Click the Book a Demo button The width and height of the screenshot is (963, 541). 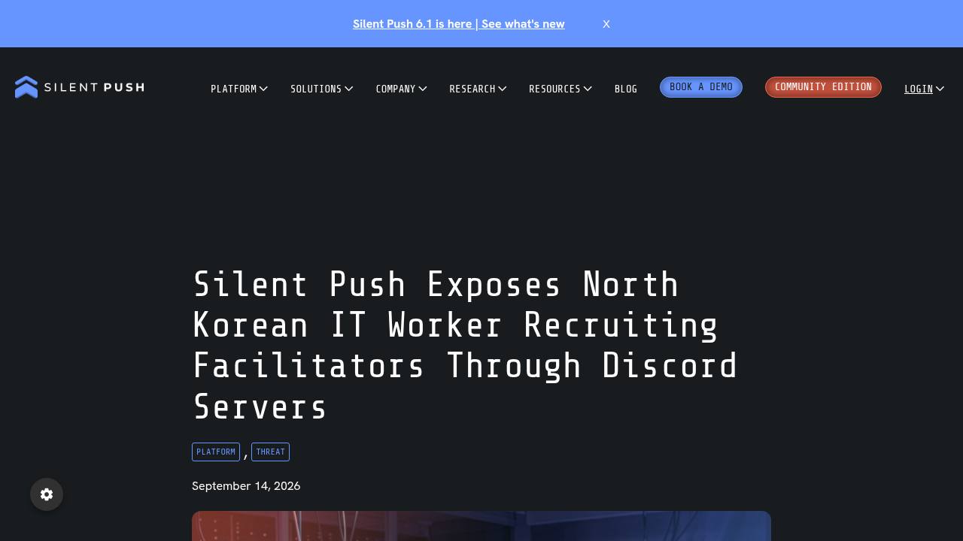point(701,87)
